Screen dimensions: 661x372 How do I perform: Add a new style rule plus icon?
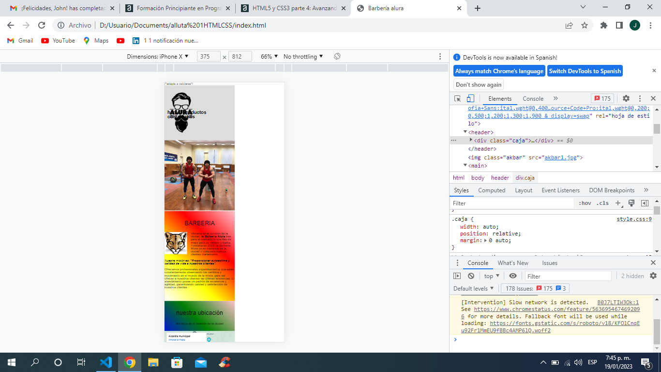click(618, 203)
